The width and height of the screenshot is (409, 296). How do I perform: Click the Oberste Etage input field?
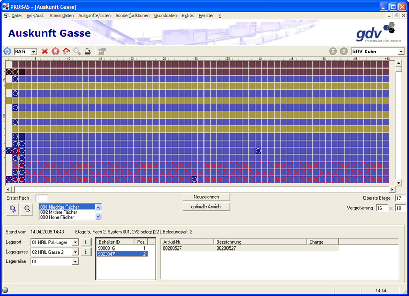click(400, 198)
